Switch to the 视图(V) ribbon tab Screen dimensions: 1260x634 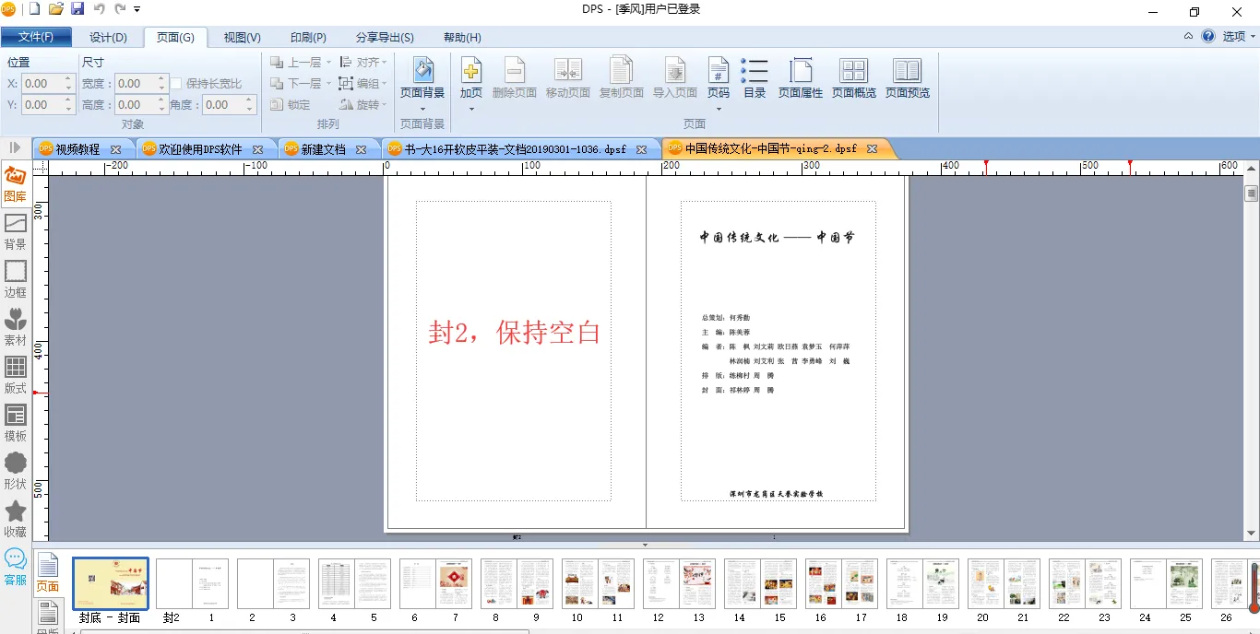point(242,38)
